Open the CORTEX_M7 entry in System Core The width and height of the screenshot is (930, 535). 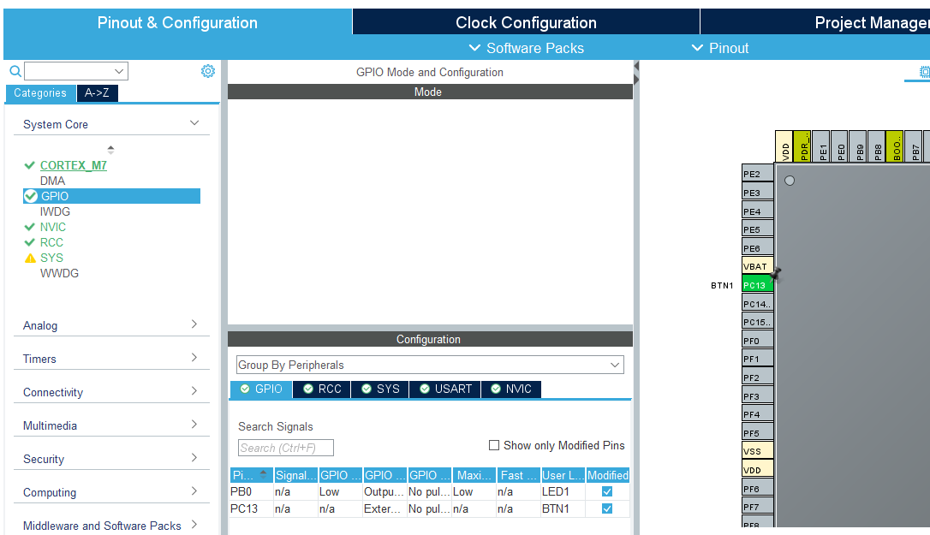tap(74, 165)
